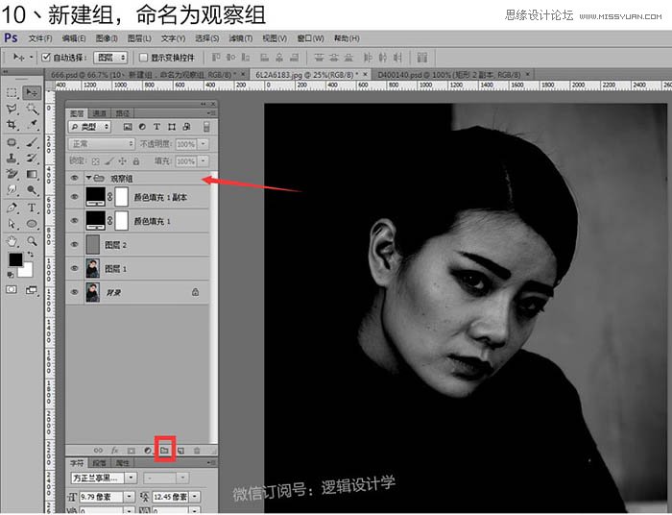This screenshot has width=672, height=515.
Task: Open the fx layer style menu
Action: pos(115,451)
